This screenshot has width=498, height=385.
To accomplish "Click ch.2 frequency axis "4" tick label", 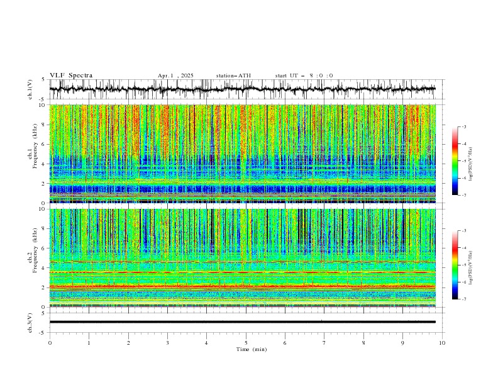I will 45,268.
